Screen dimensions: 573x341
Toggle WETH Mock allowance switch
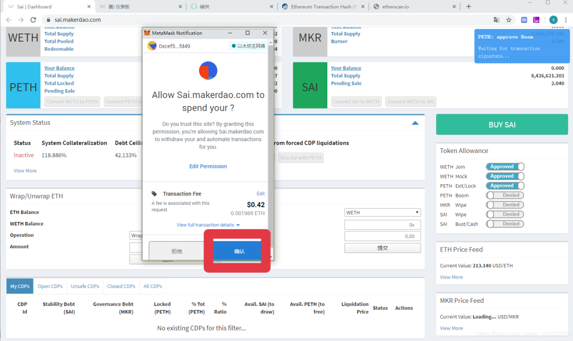(x=505, y=176)
